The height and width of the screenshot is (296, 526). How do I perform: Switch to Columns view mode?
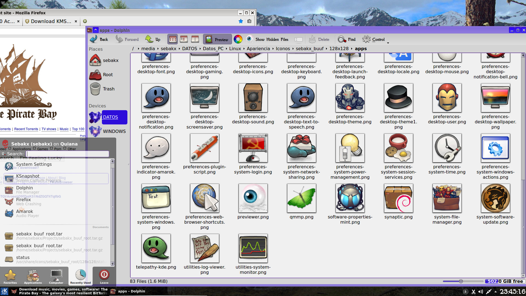point(195,39)
